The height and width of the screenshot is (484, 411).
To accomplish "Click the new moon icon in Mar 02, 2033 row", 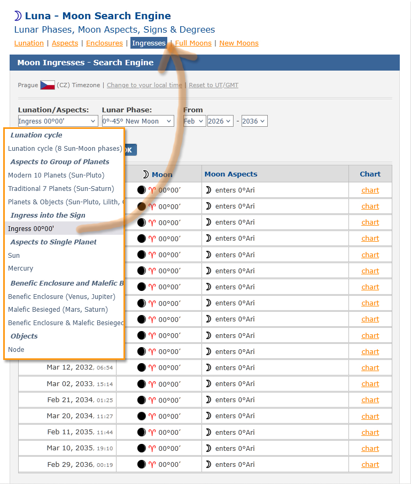I will click(x=142, y=384).
